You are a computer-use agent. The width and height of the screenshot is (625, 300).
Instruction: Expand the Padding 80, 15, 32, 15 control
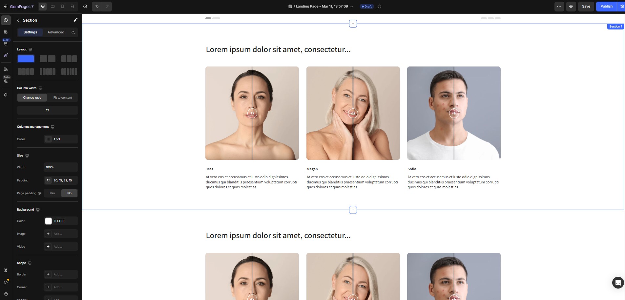(61, 180)
